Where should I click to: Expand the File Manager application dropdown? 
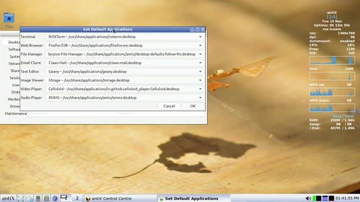coord(200,54)
